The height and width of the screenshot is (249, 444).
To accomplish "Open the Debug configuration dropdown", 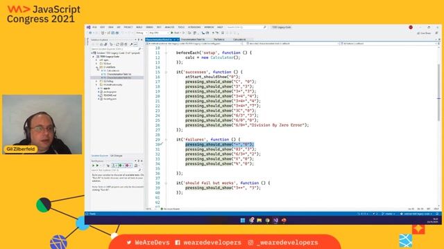I will coord(142,33).
